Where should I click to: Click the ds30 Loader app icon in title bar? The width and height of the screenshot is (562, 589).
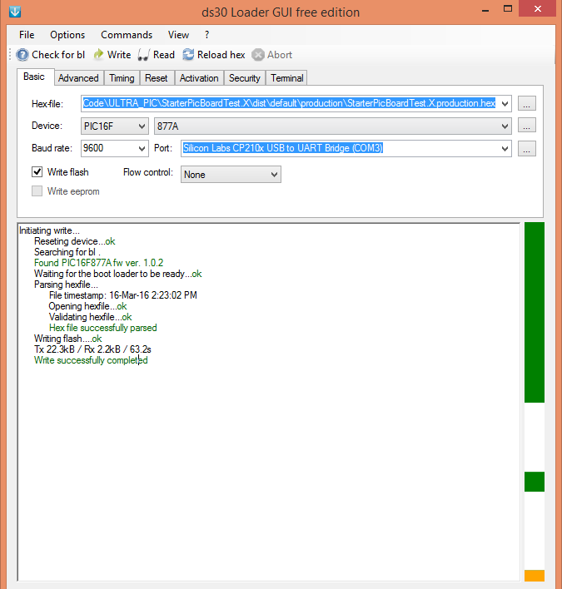click(x=15, y=12)
